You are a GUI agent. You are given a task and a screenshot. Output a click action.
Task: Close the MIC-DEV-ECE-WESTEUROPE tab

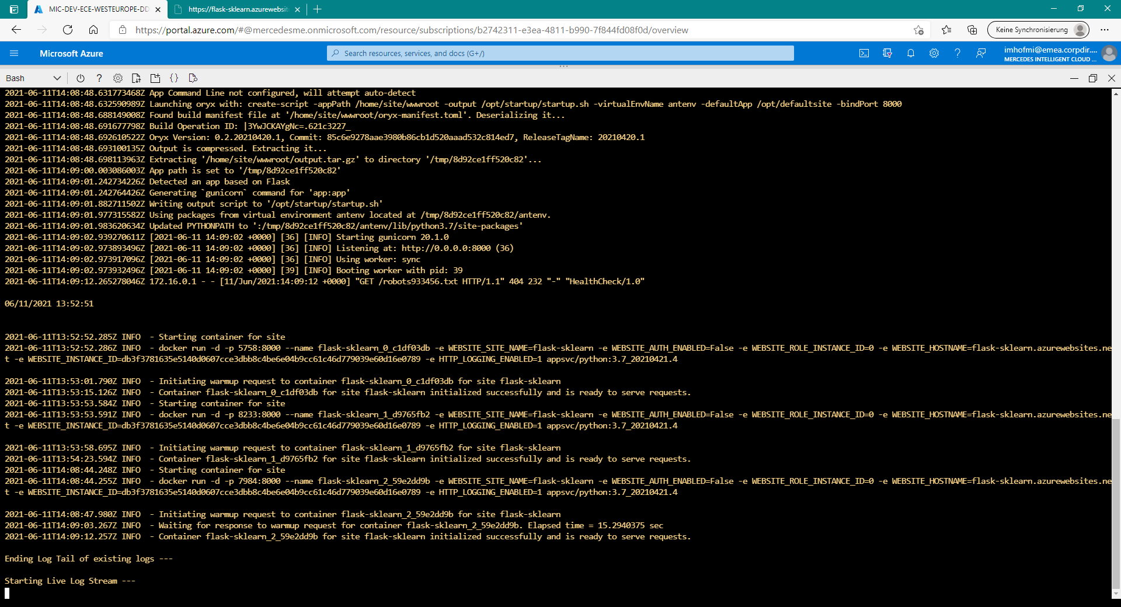click(x=158, y=9)
